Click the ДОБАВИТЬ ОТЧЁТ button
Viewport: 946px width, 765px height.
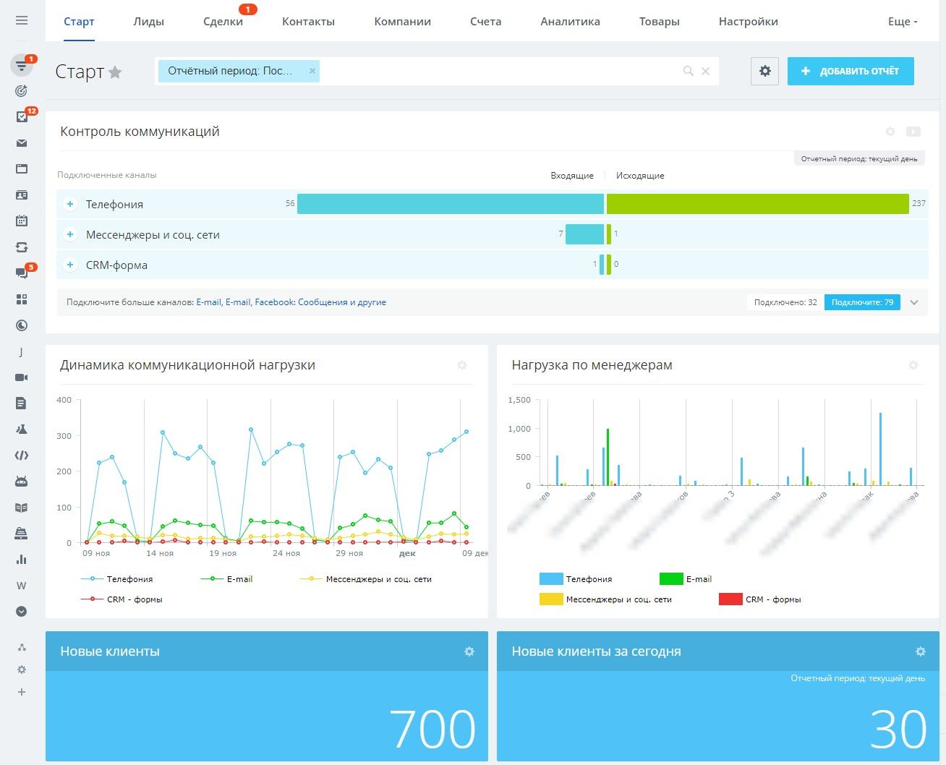(x=851, y=71)
